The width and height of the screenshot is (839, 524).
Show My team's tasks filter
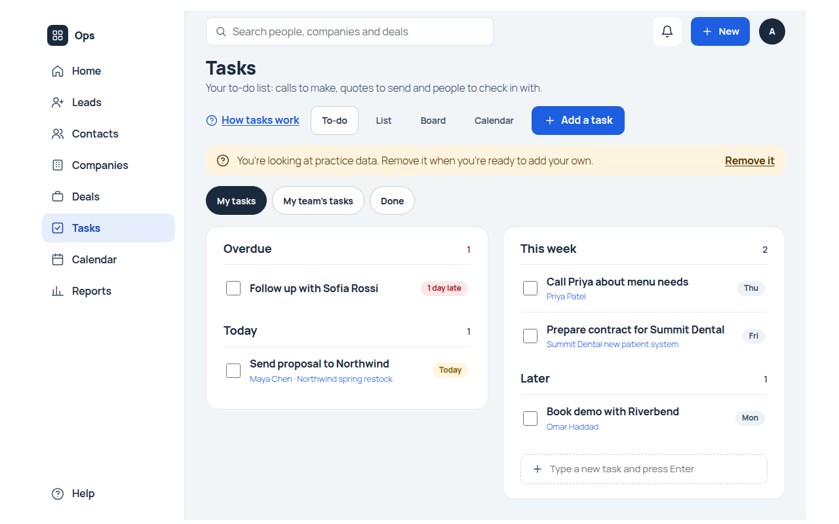click(x=318, y=201)
